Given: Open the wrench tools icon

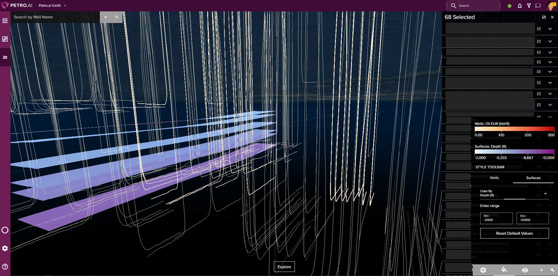Looking at the screenshot, I should click(552, 270).
